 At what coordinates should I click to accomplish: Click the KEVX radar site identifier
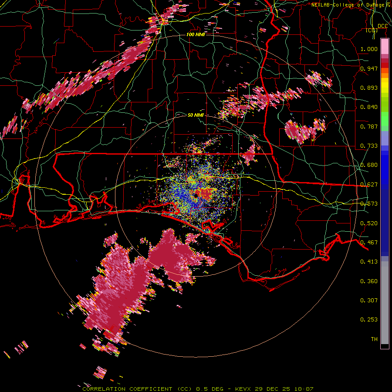244,389
